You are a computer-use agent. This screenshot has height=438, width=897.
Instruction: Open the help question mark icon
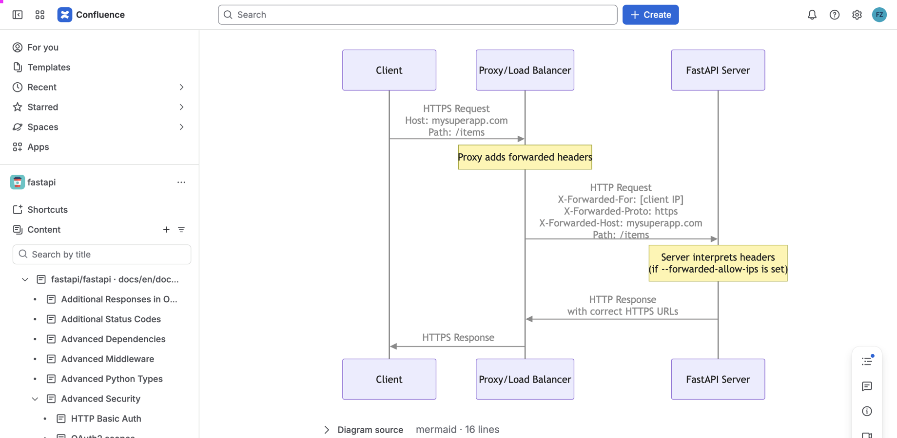coord(835,15)
